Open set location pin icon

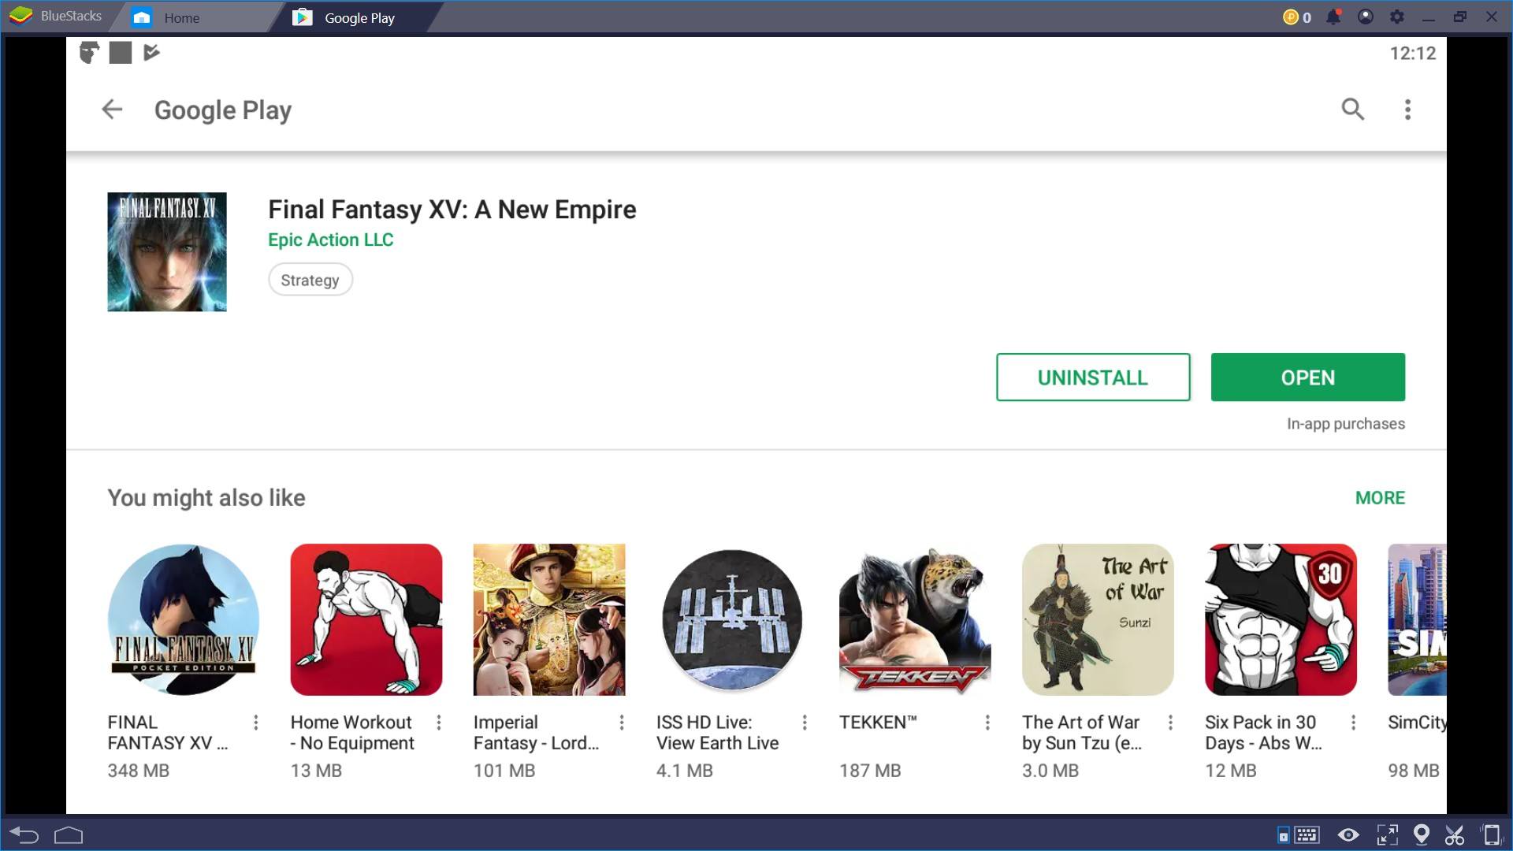click(x=1422, y=834)
